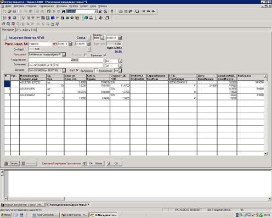Image resolution: width=272 pixels, height=218 pixels.
Task: Open the Договор (Dogovor) field selector
Action: [64, 70]
